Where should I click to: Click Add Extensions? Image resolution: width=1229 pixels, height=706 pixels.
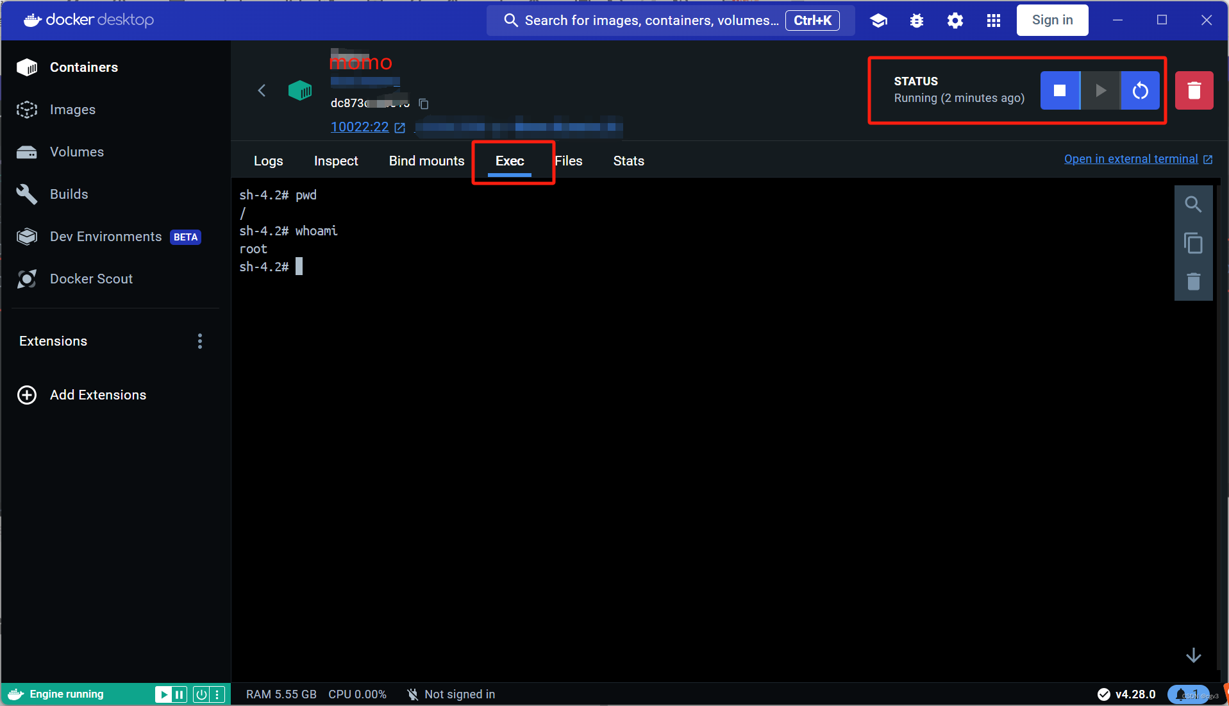pos(82,395)
